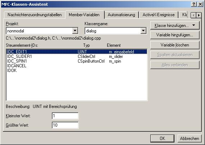Select the IDC_SPIN1 row
The height and width of the screenshot is (145, 205).
(77, 61)
